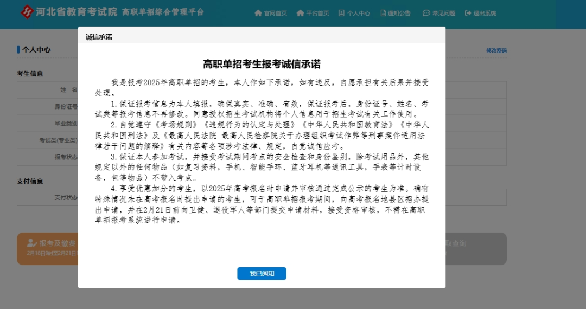Click the document icon beside 通知公告
This screenshot has height=309, width=586.
383,14
